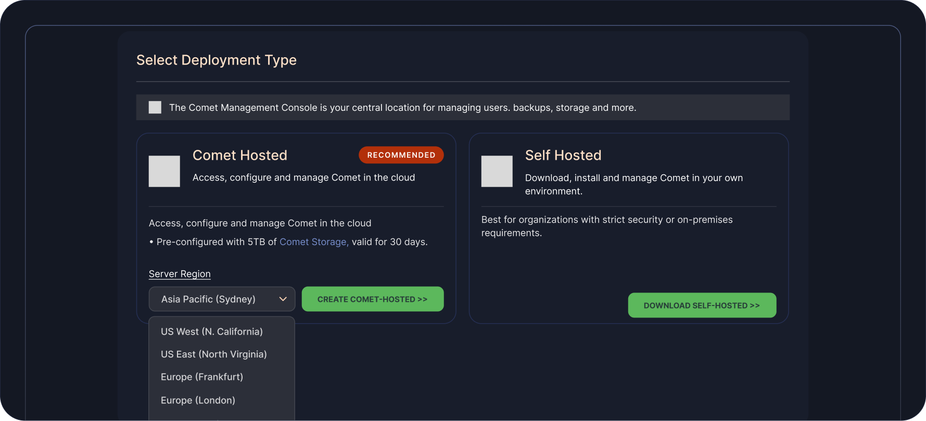Click the text 'Best for organizations with strict security'

coord(572,220)
